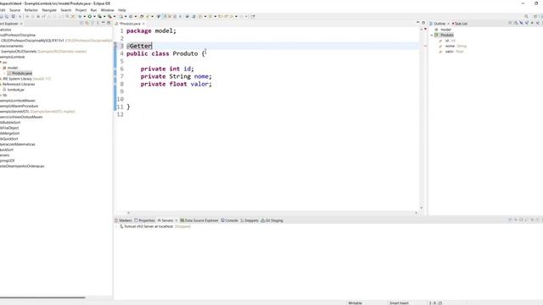Close the Produto.java editor tab
Screen dimensions: 543x305
tap(143, 24)
